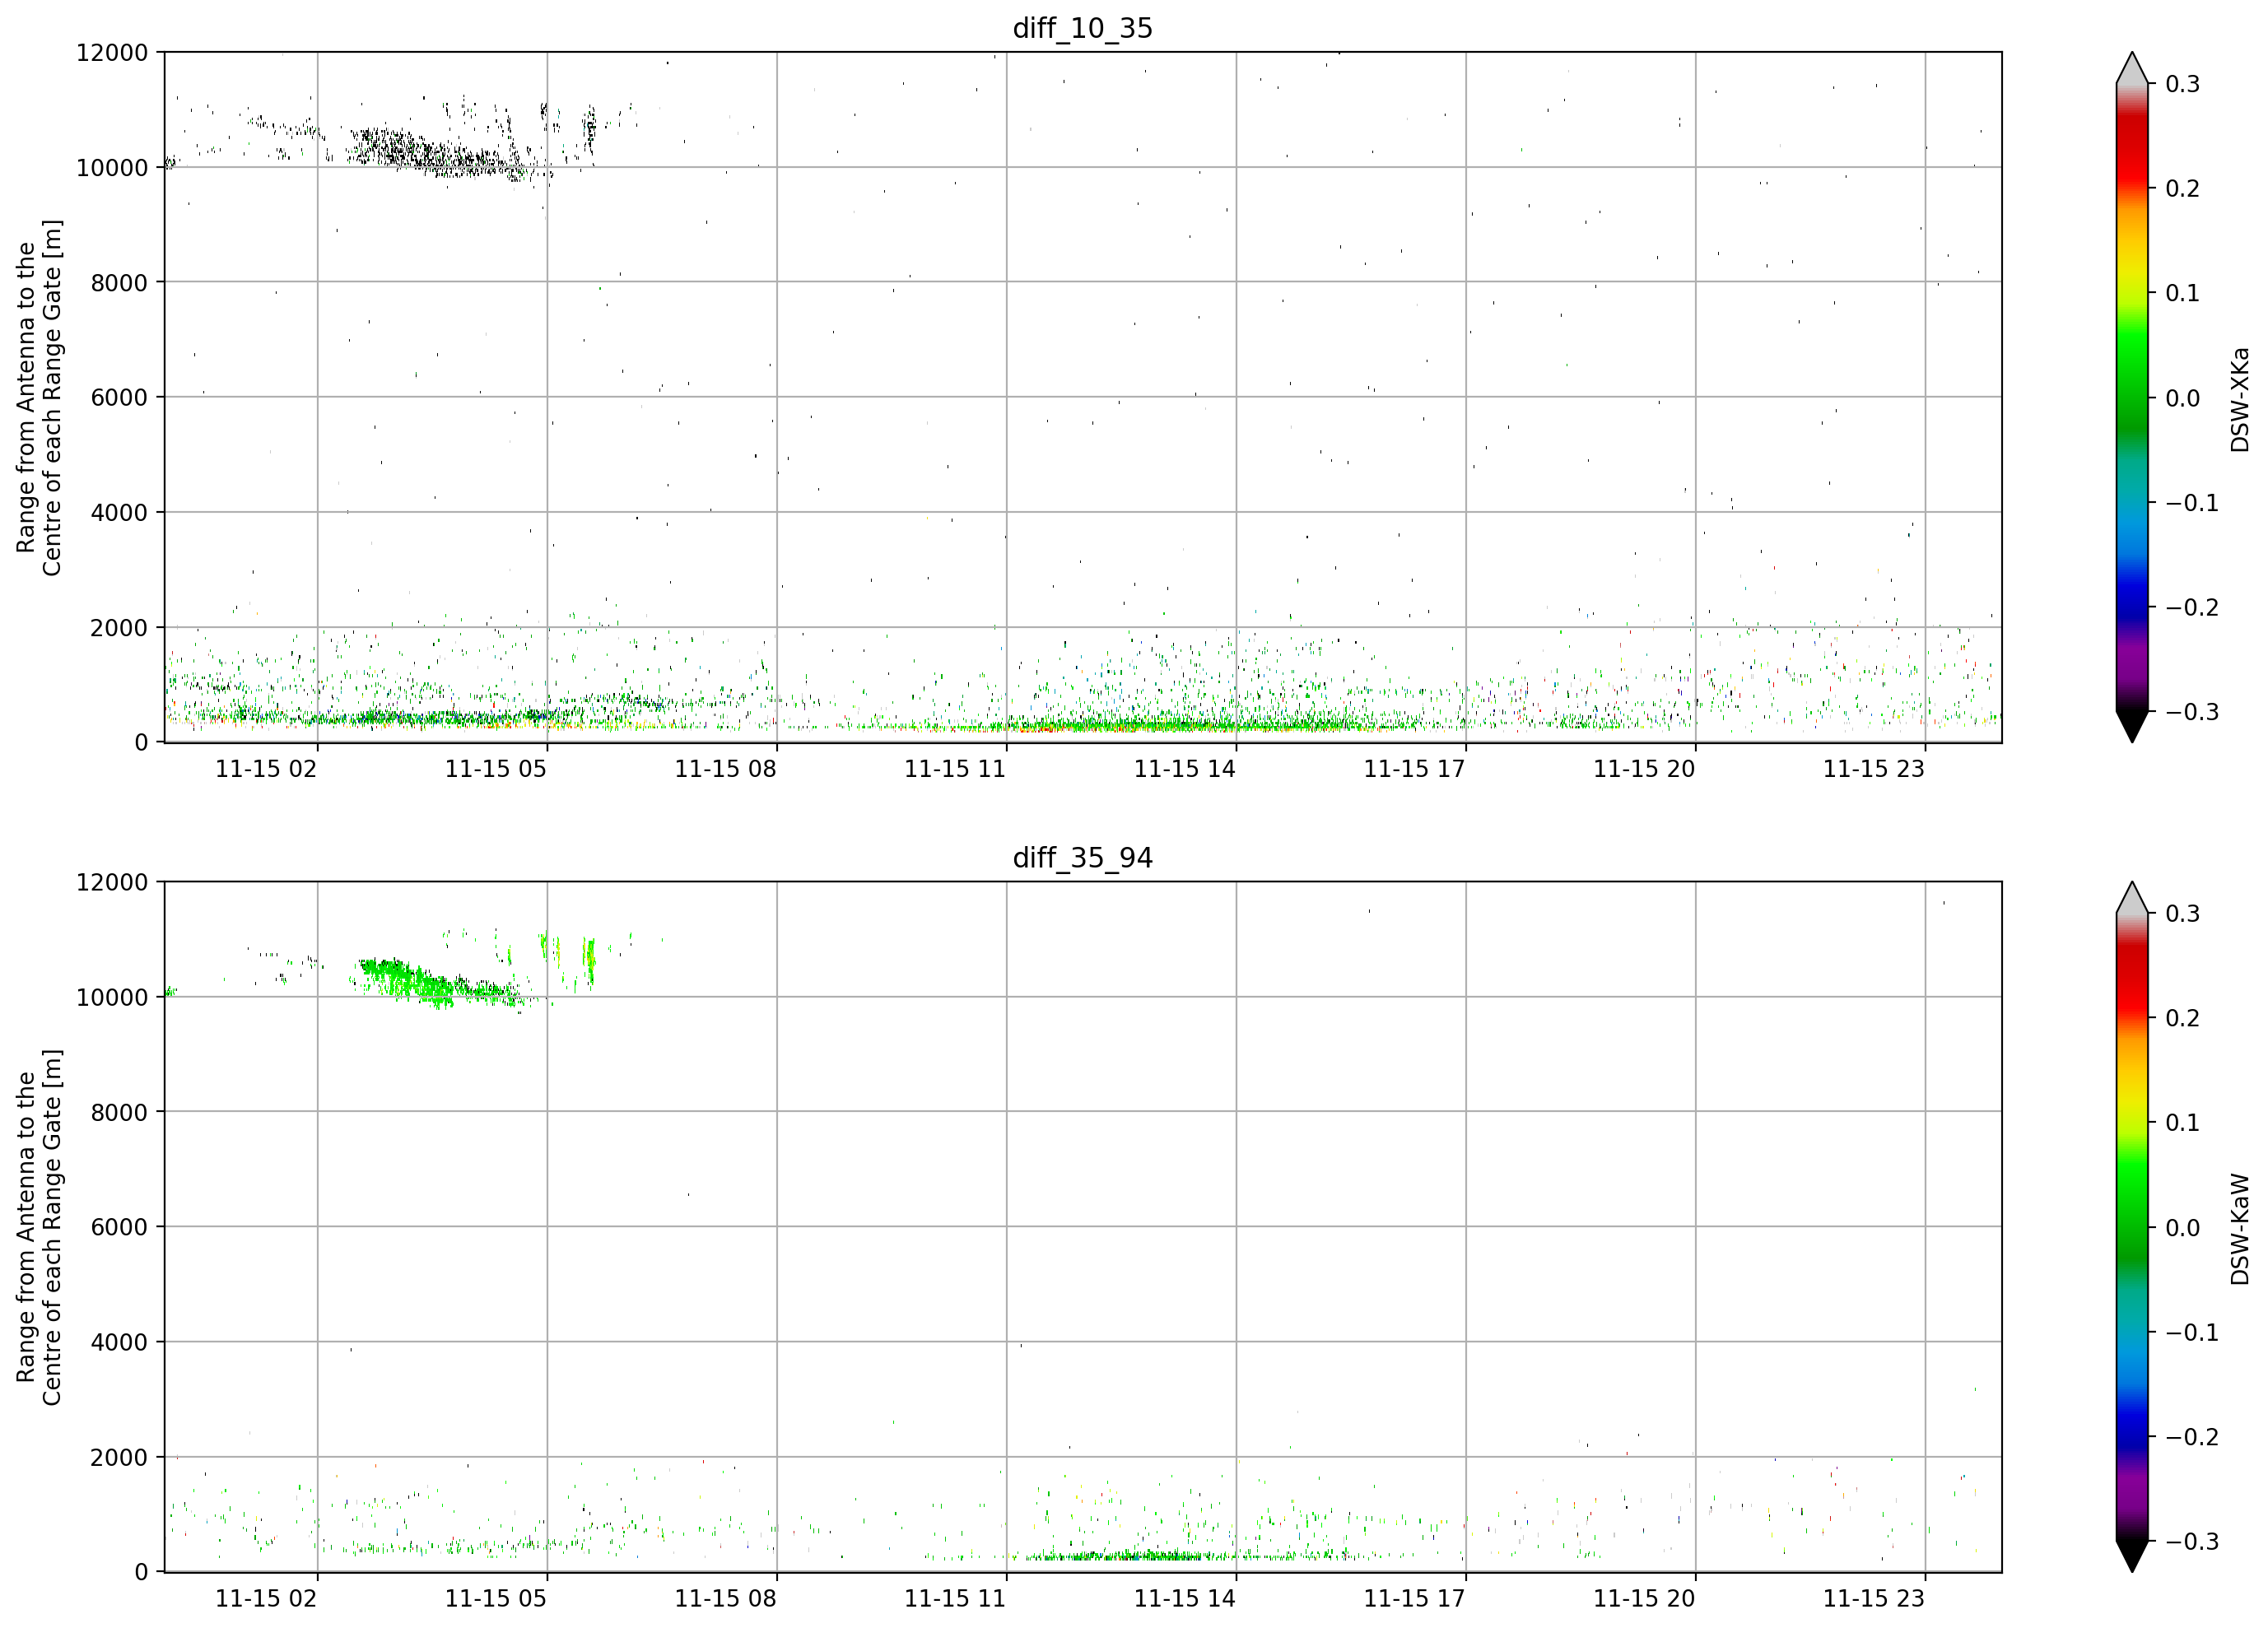Select the DSW-XKa colorbar label
Screen dimensions: 2268x1628
pos(2239,399)
